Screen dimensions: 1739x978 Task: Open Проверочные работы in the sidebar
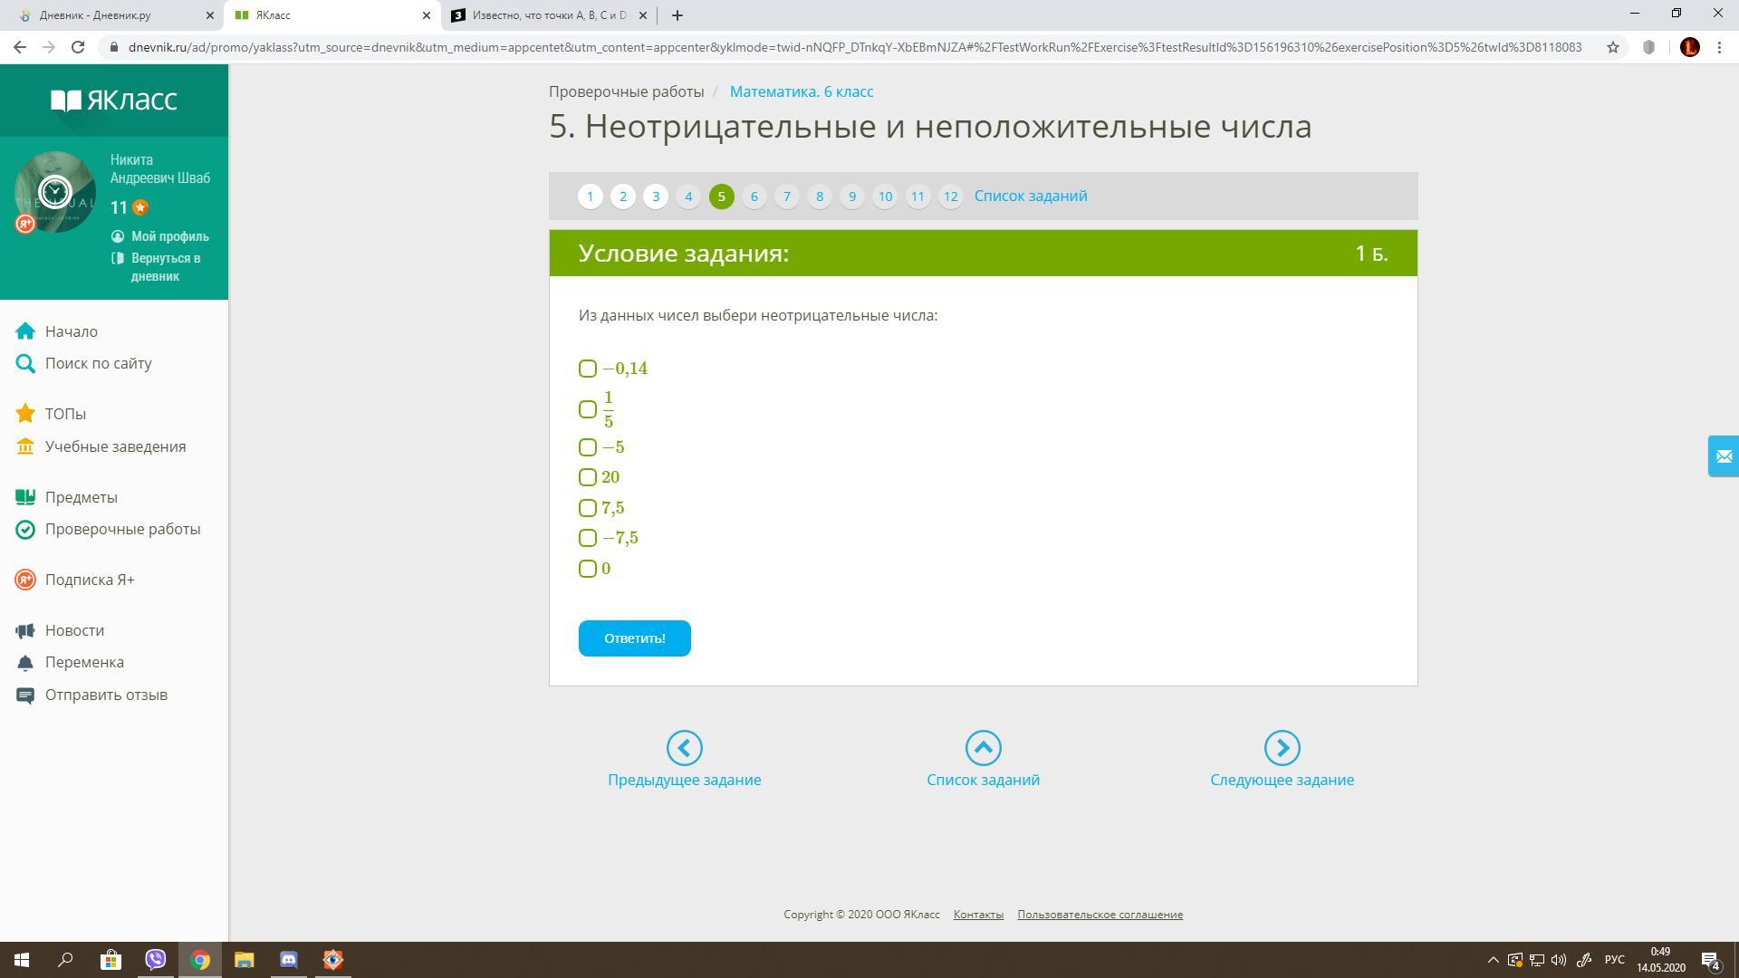point(122,529)
